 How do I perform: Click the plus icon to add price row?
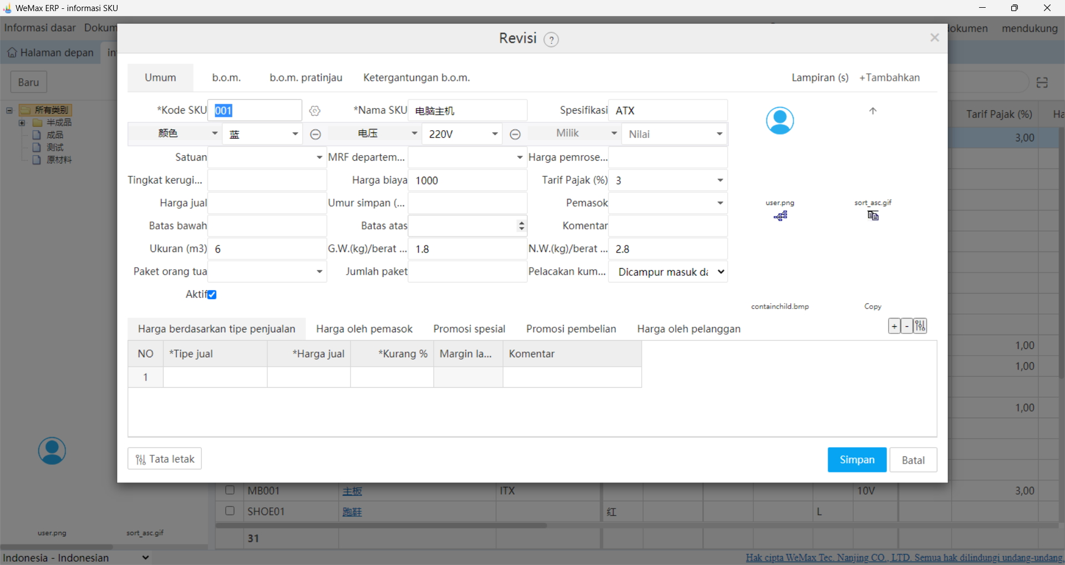coord(894,326)
